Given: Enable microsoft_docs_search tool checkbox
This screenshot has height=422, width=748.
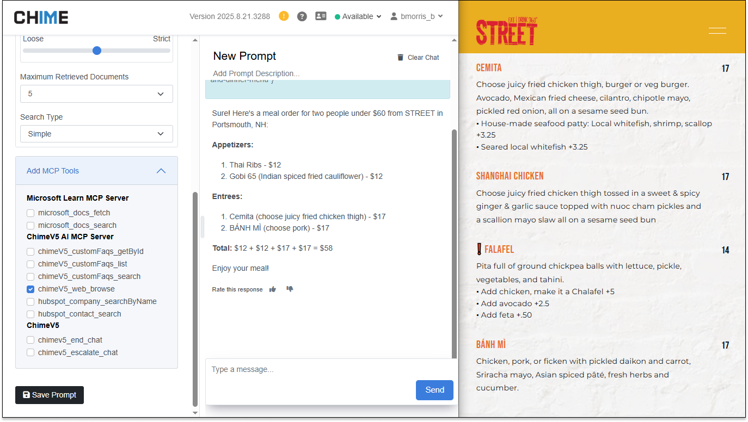Looking at the screenshot, I should coord(30,225).
